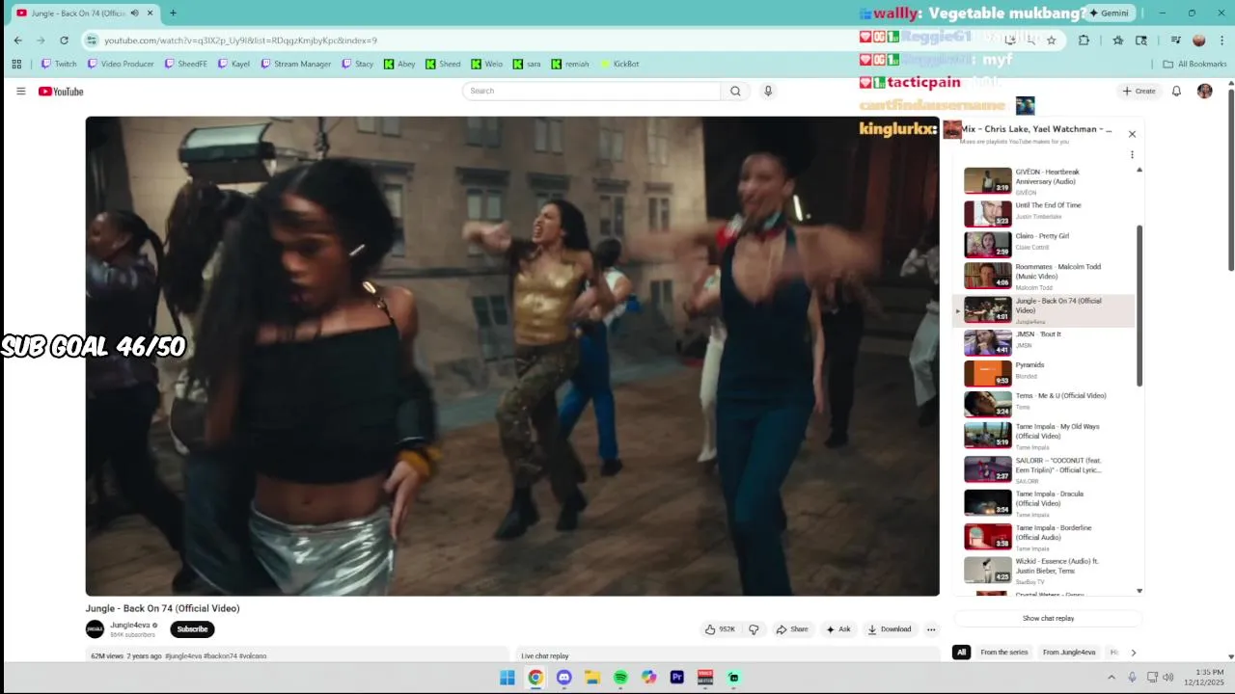Select the All filter chip
The height and width of the screenshot is (694, 1235).
point(961,653)
